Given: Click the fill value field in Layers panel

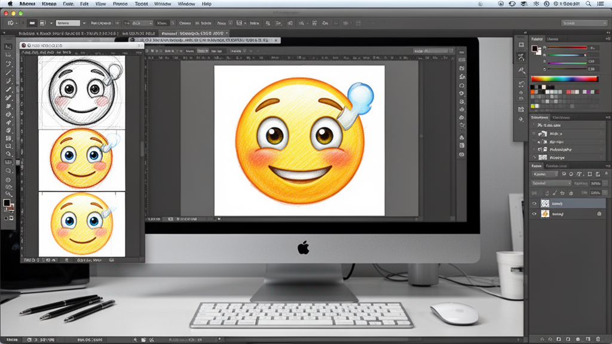Looking at the screenshot, I should (596, 193).
